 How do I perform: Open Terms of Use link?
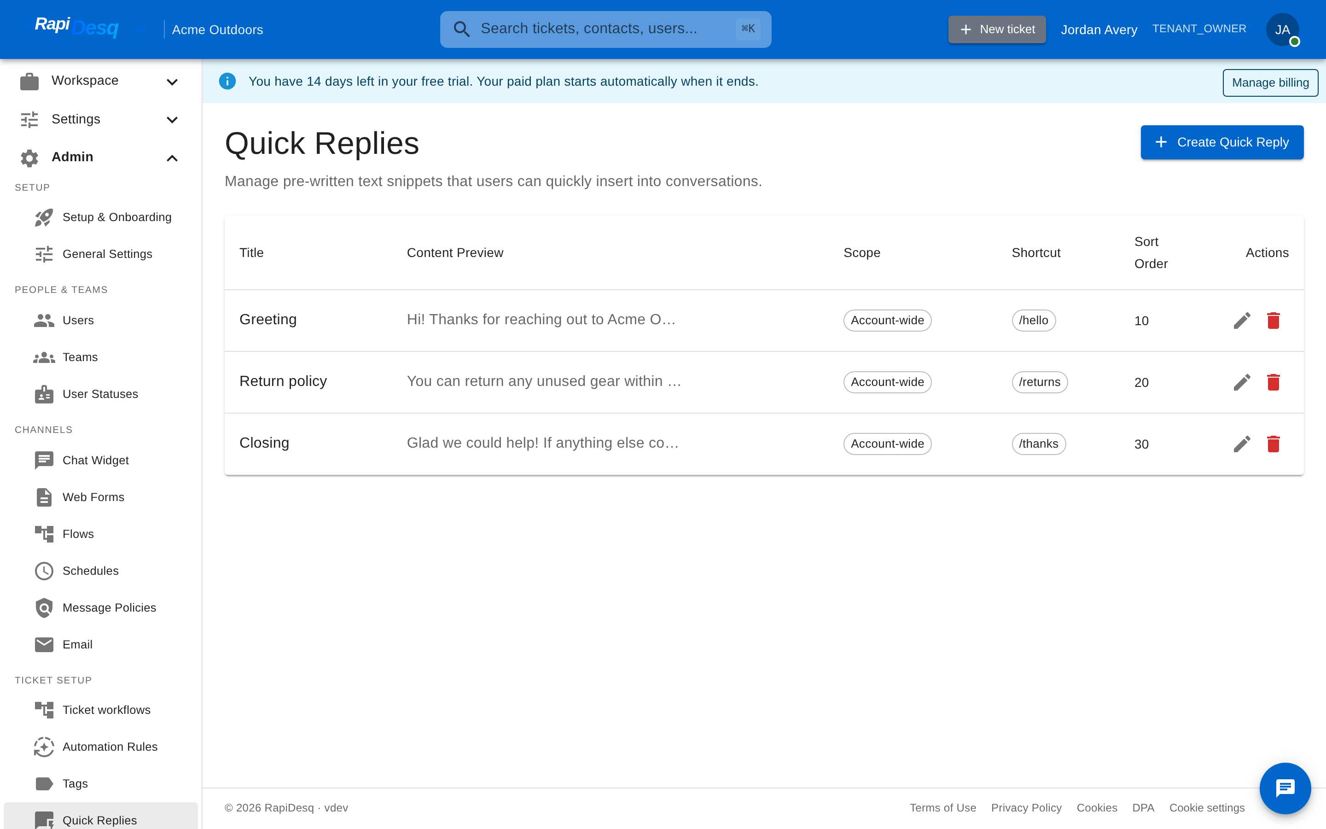(x=942, y=808)
